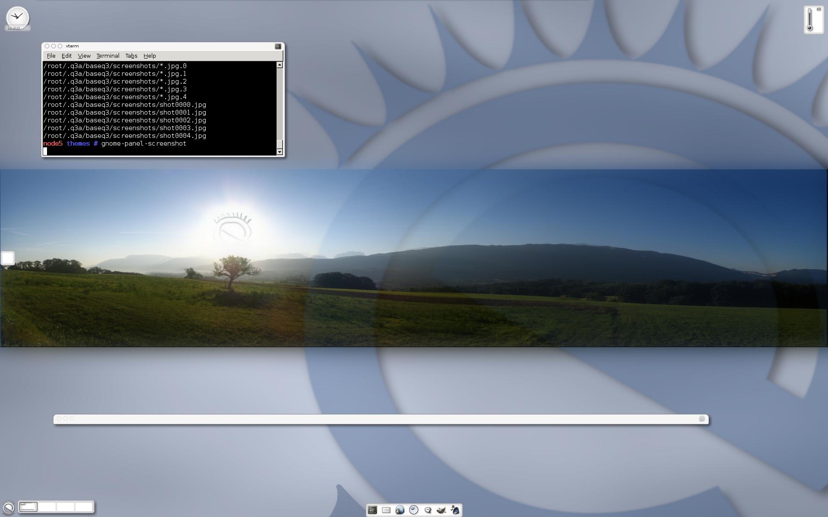Image resolution: width=828 pixels, height=517 pixels.
Task: Open the Tabs menu in xterm
Action: click(x=131, y=56)
